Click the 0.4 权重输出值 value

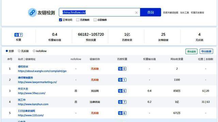54,34
